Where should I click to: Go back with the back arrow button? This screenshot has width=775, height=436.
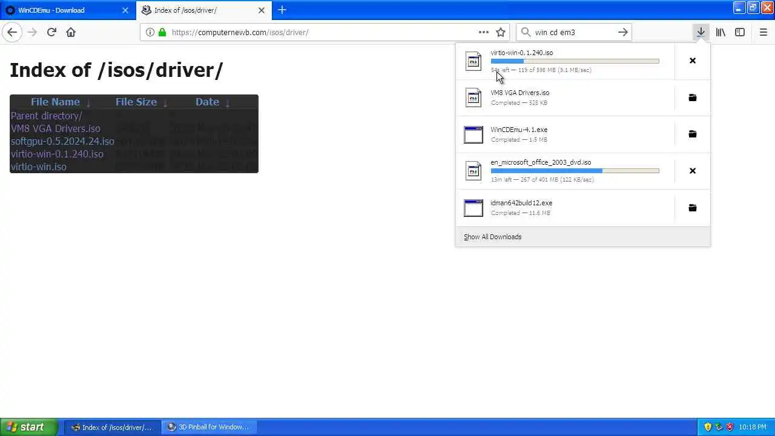(x=12, y=32)
